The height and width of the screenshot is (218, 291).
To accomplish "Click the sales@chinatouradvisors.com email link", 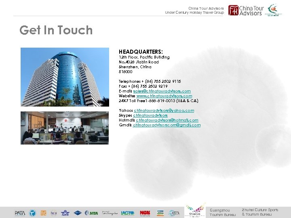I will click(x=162, y=91).
